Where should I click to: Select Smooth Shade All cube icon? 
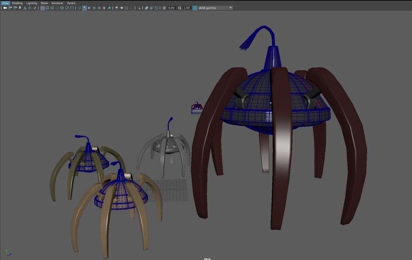(x=84, y=8)
